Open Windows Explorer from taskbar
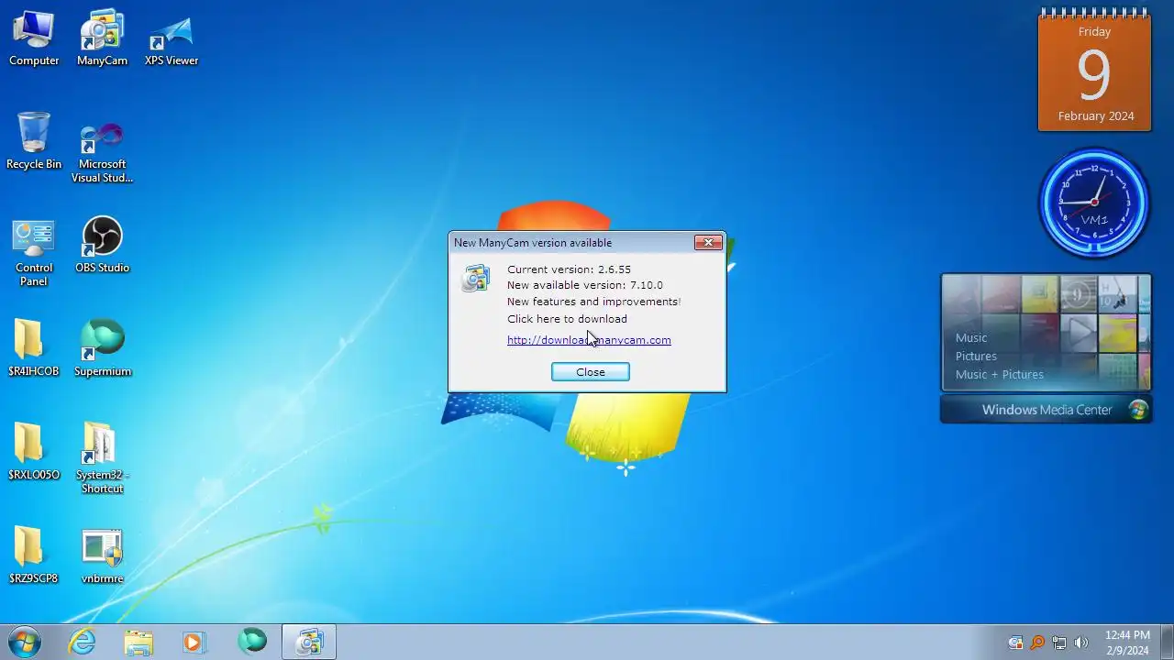Image resolution: width=1174 pixels, height=660 pixels. click(138, 642)
